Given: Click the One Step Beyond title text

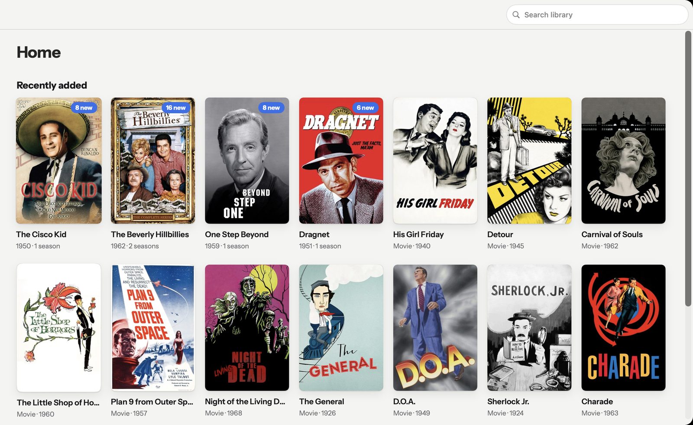Looking at the screenshot, I should coord(237,234).
